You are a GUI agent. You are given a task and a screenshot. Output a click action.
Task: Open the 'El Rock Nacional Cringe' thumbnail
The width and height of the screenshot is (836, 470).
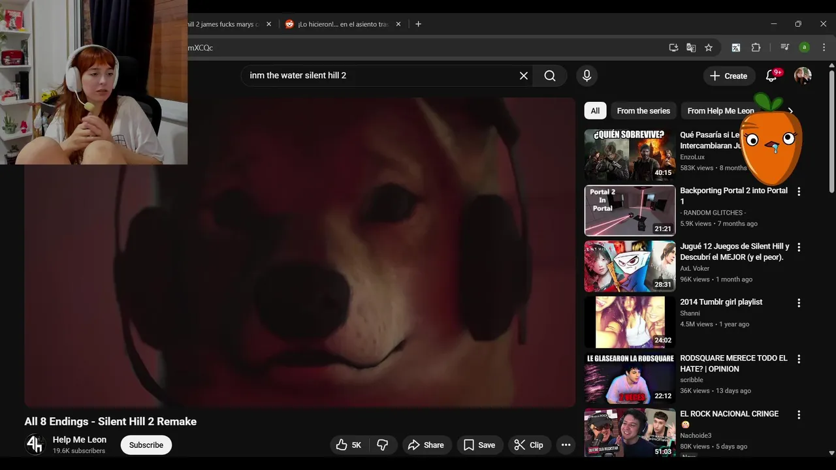coord(630,432)
